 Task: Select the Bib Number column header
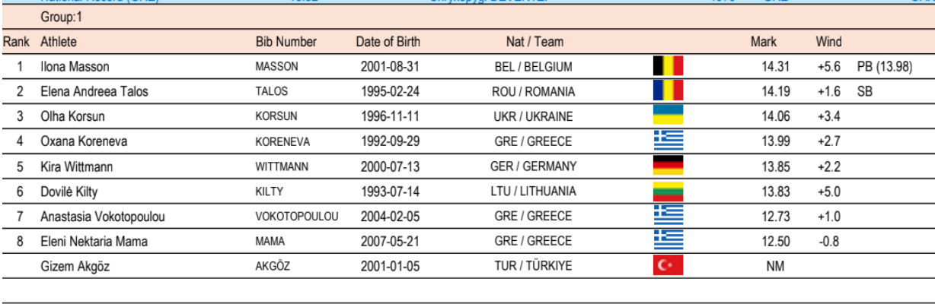pyautogui.click(x=286, y=42)
